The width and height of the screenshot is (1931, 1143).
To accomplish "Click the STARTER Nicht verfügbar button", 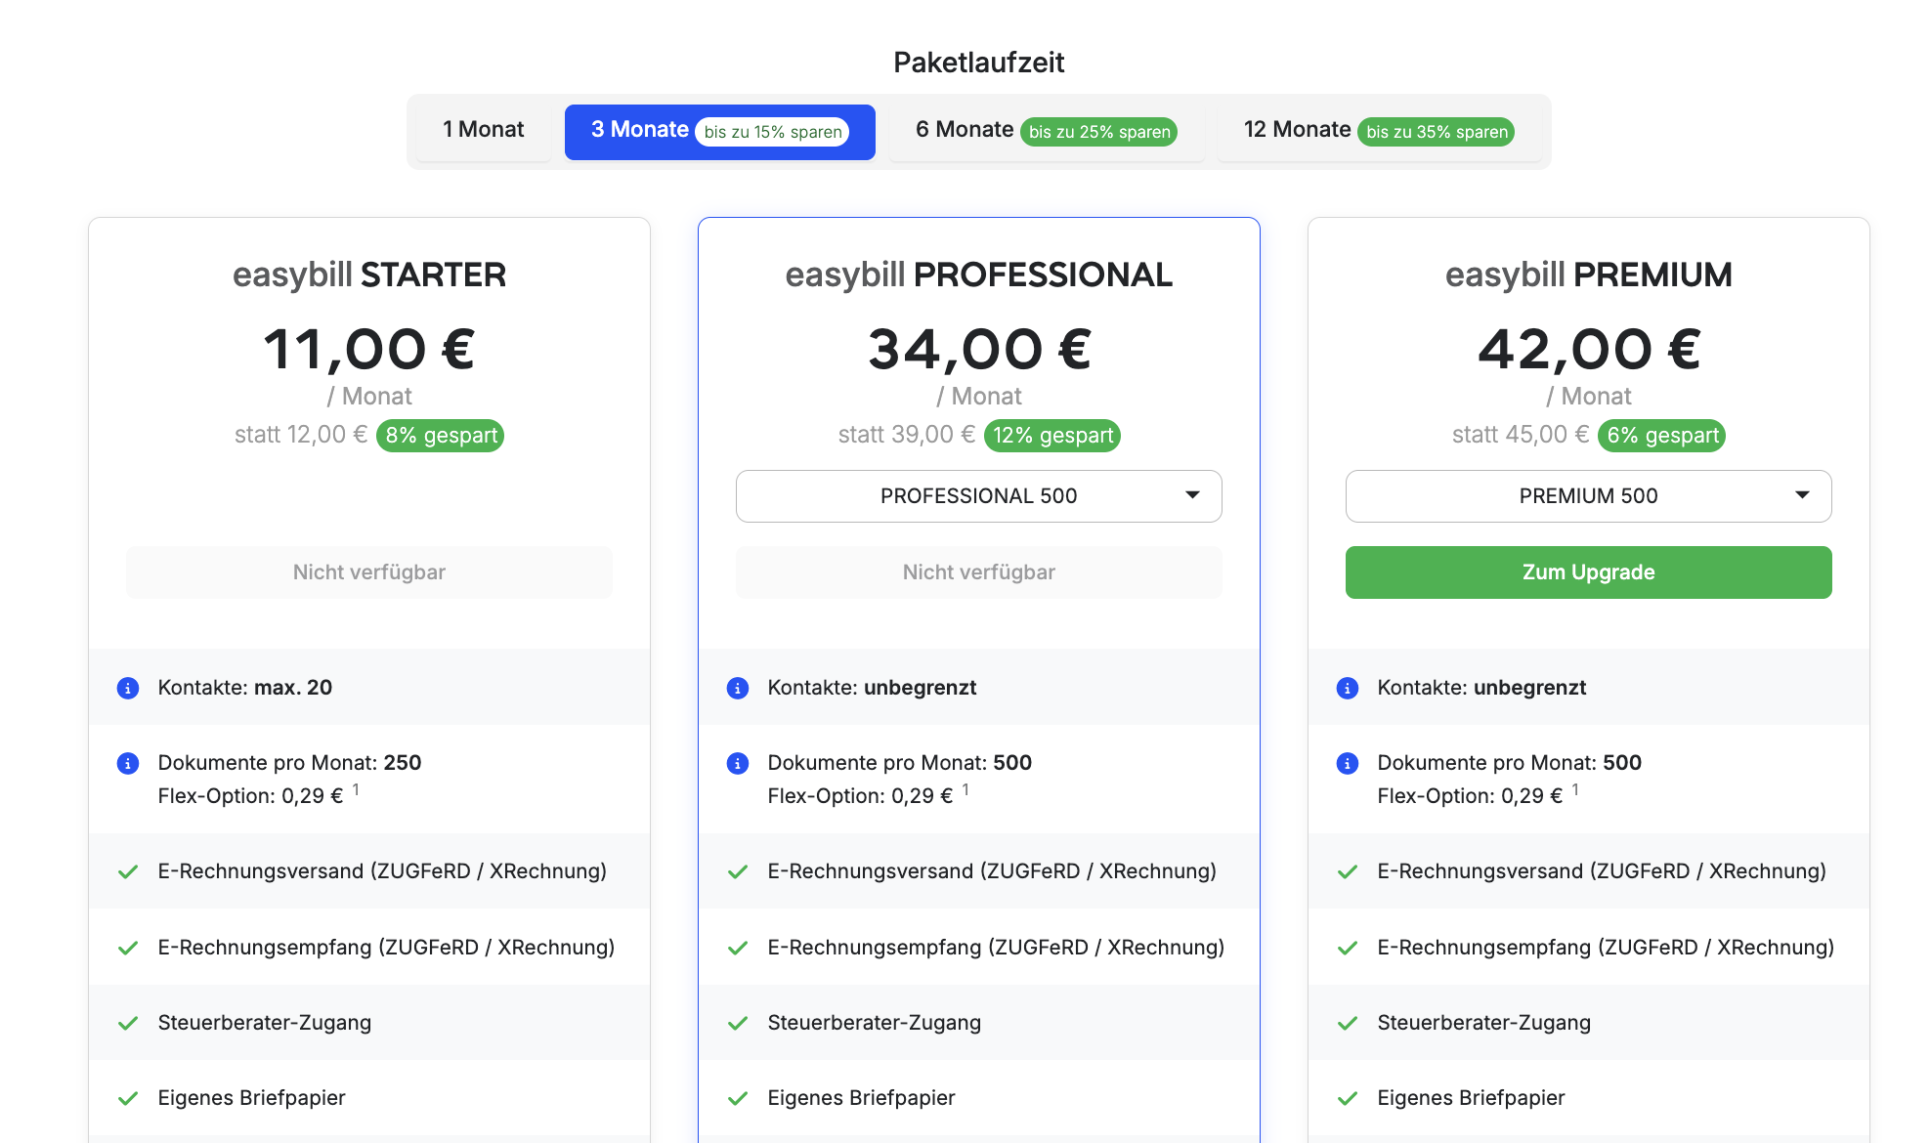I will coord(369,572).
